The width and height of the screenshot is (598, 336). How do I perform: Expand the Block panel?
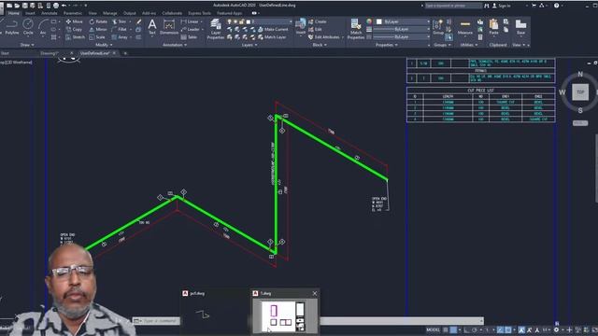coord(320,45)
